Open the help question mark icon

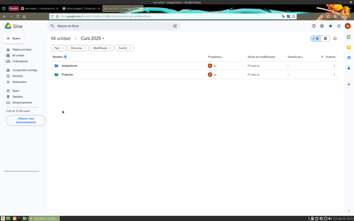pyautogui.click(x=314, y=26)
